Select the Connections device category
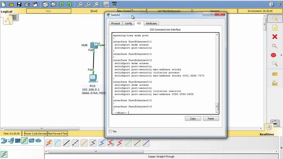This screenshot has width=283, height=159. click(x=25, y=140)
